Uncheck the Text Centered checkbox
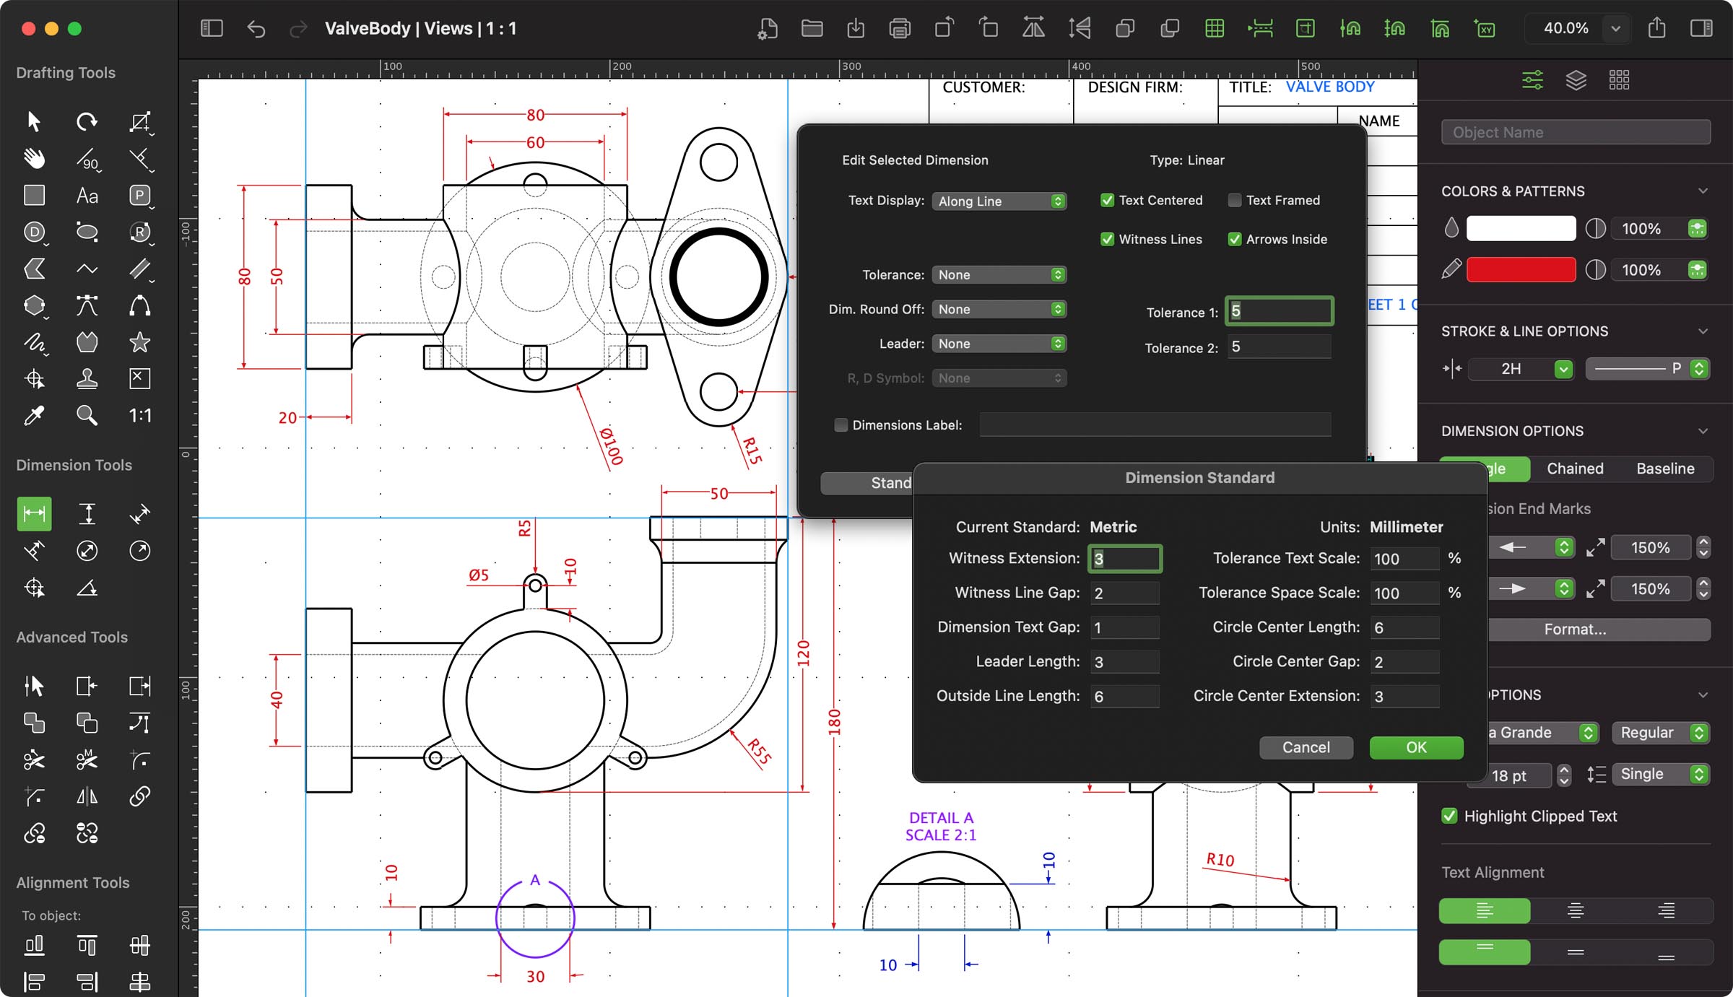Screen dimensions: 1733x997 click(1108, 200)
